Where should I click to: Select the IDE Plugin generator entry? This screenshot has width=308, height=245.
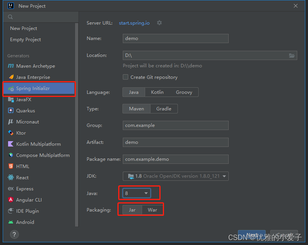[x=39, y=211]
